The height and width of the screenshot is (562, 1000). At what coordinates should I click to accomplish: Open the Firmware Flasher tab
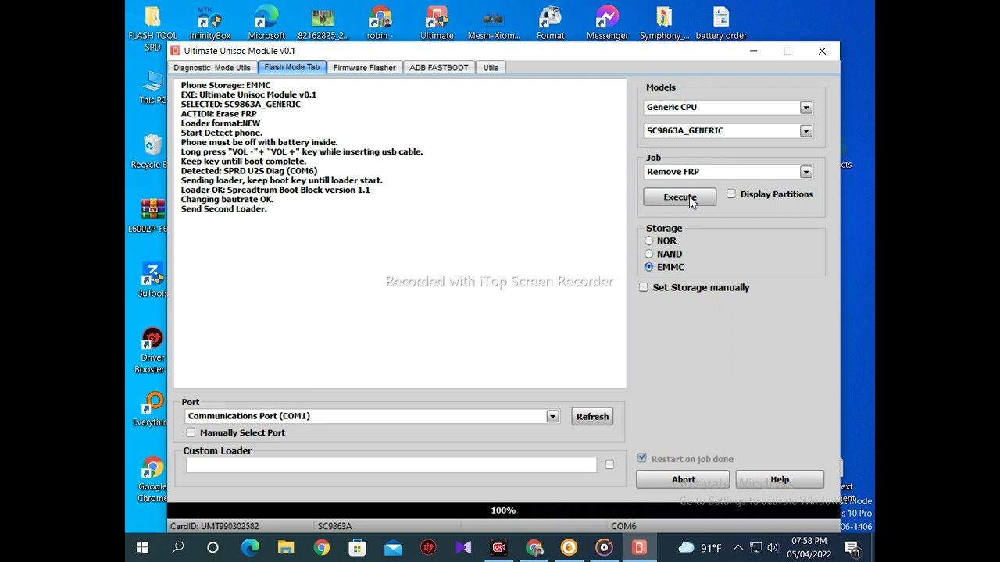tap(364, 68)
